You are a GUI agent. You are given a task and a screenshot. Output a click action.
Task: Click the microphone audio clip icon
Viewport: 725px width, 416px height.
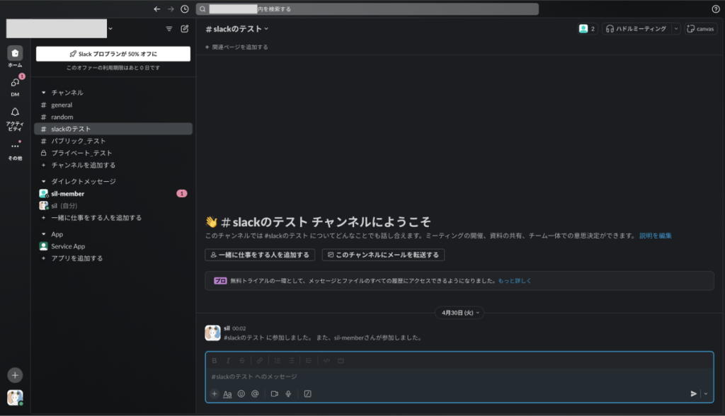pos(288,394)
